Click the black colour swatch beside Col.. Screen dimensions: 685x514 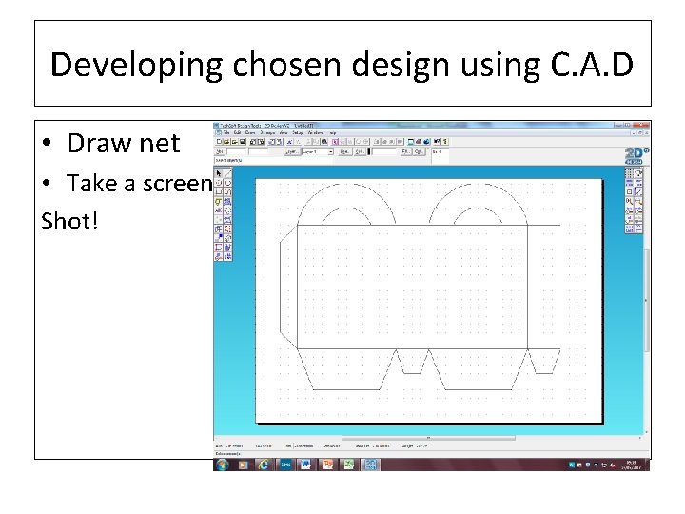[369, 152]
